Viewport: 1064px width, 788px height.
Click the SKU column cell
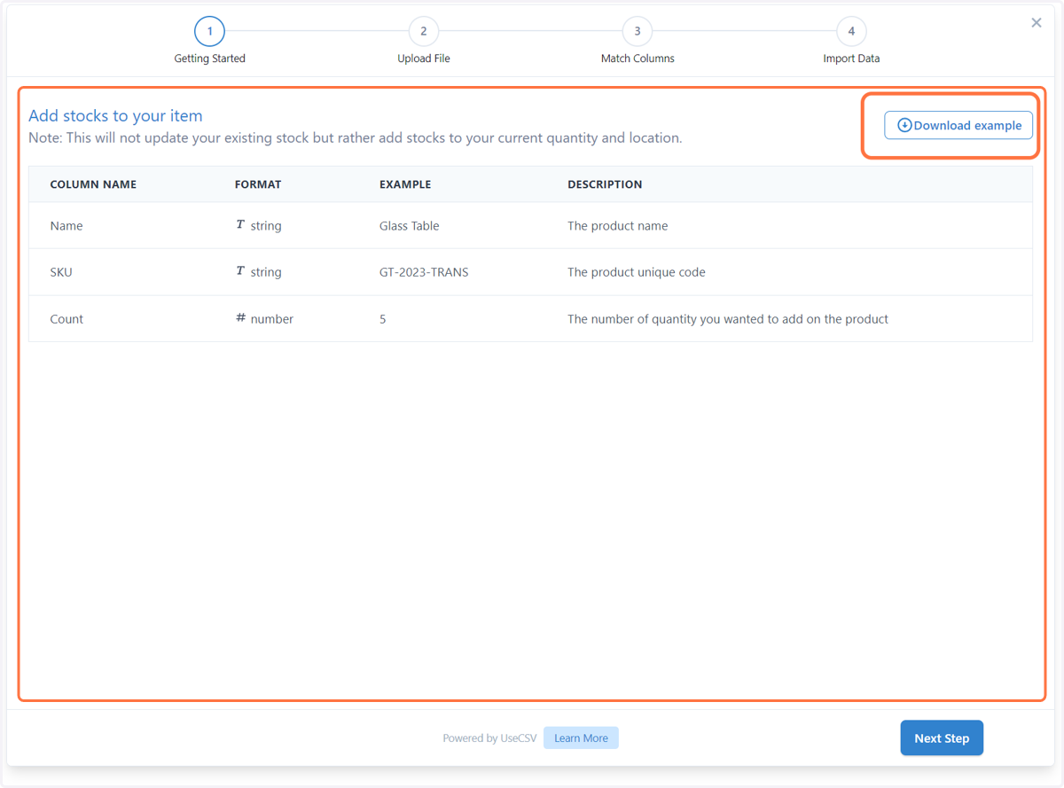[61, 272]
